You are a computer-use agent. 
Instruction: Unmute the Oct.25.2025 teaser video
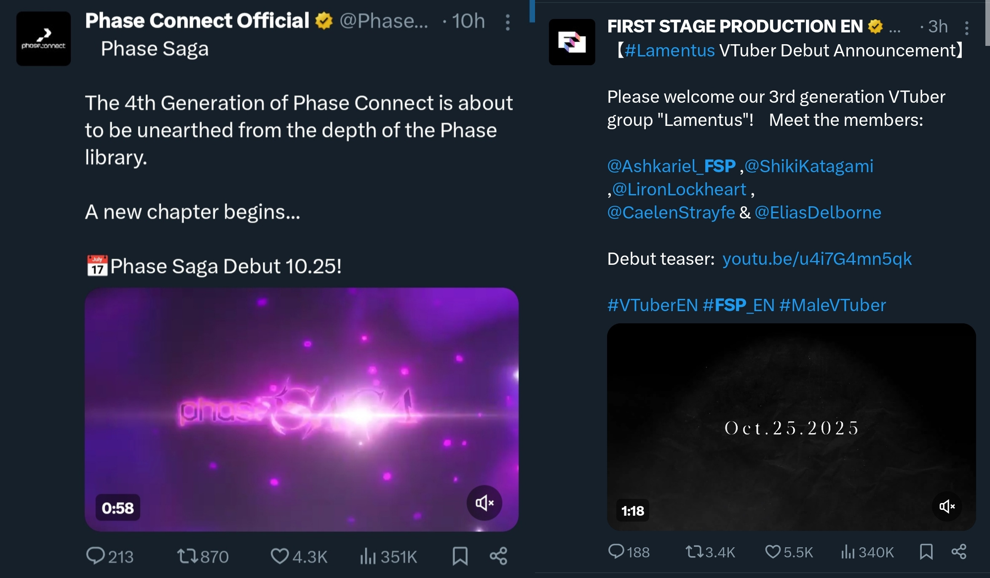click(947, 506)
